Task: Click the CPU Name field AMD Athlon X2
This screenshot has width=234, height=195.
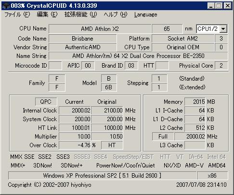Action: click(100, 29)
